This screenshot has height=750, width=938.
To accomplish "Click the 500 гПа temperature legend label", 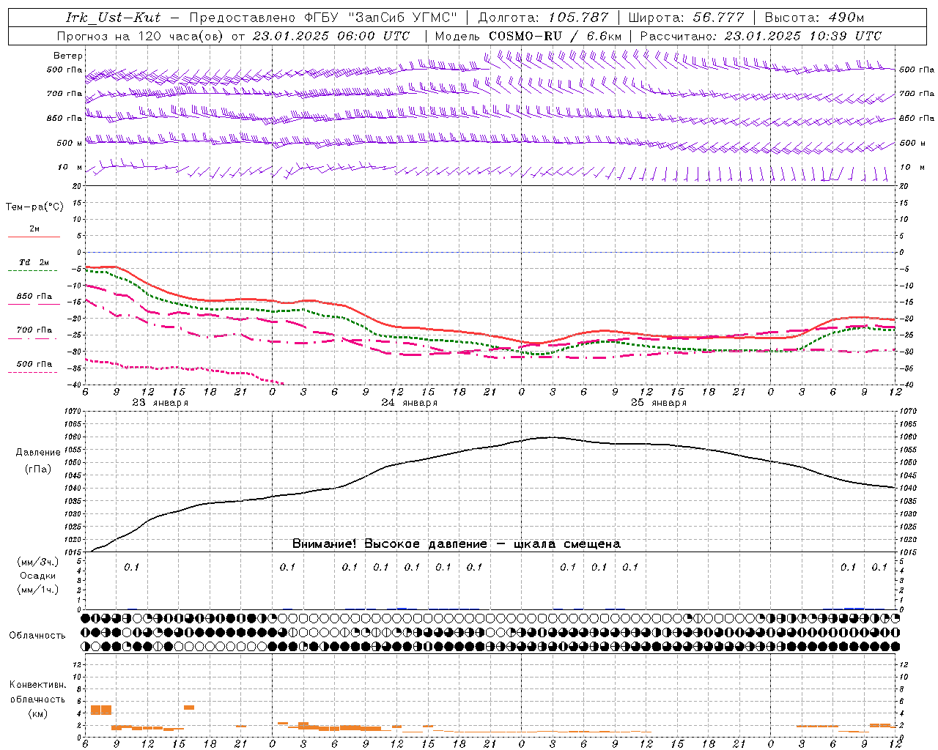I will pyautogui.click(x=34, y=364).
